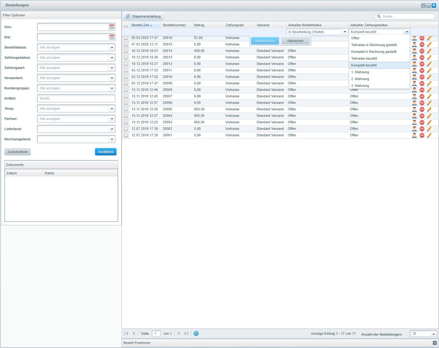Go to previous page of orders
Viewport: 439px width, 348px height.
(x=134, y=333)
